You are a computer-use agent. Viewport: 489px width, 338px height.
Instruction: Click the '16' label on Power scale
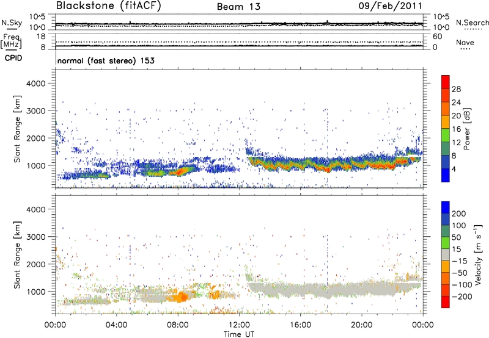click(456, 129)
